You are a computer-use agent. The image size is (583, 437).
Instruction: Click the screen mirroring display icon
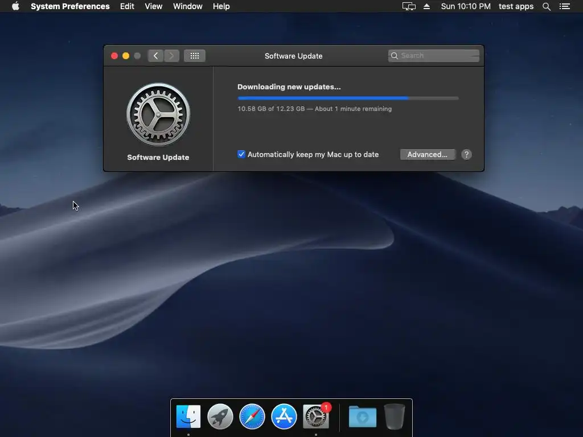[409, 6]
